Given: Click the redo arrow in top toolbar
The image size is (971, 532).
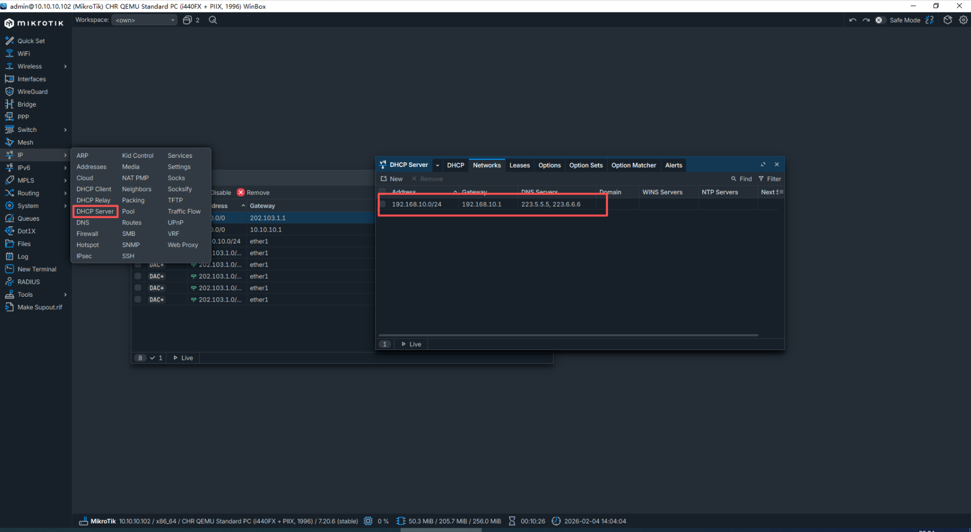Looking at the screenshot, I should (x=866, y=20).
